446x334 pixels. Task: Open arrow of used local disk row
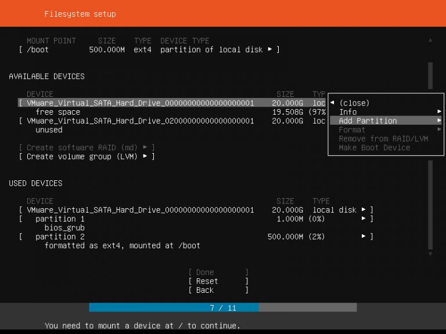(x=364, y=209)
